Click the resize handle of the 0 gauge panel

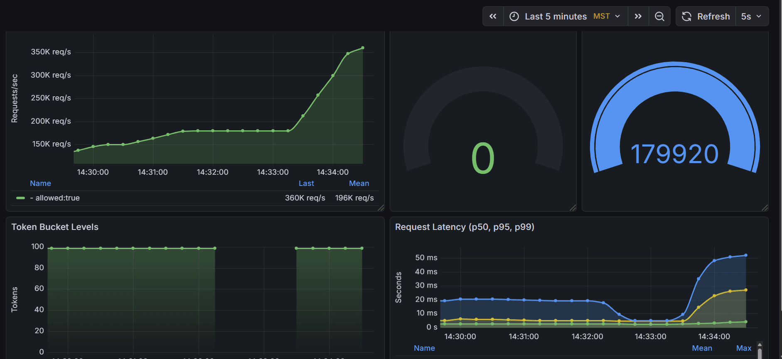click(573, 208)
